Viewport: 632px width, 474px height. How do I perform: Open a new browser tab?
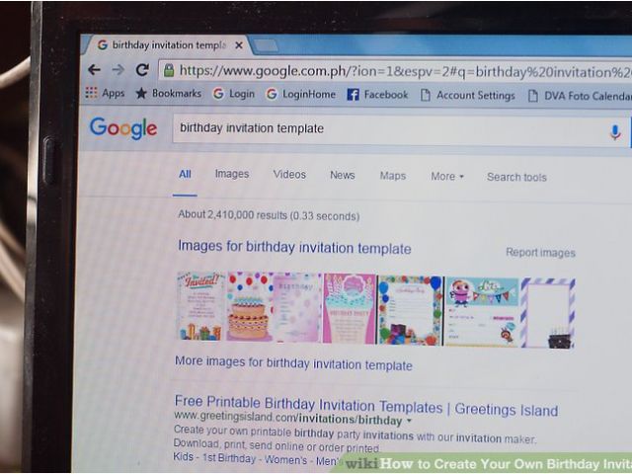coord(266,46)
